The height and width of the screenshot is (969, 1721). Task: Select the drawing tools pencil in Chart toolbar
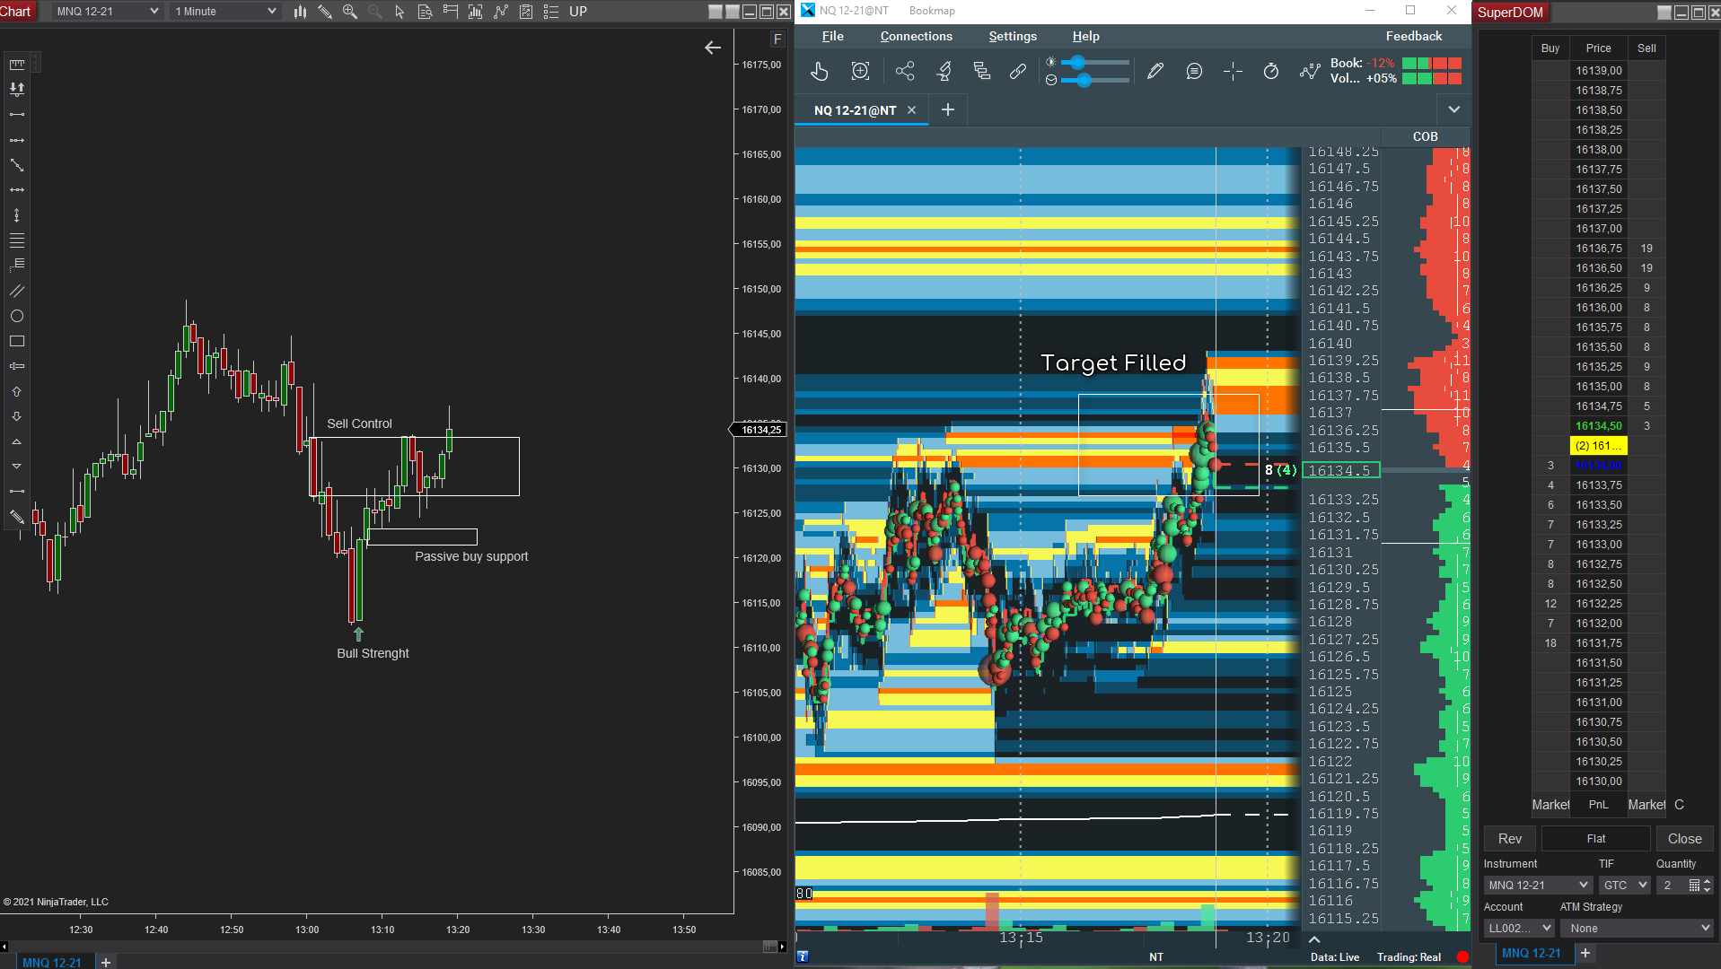tap(325, 12)
